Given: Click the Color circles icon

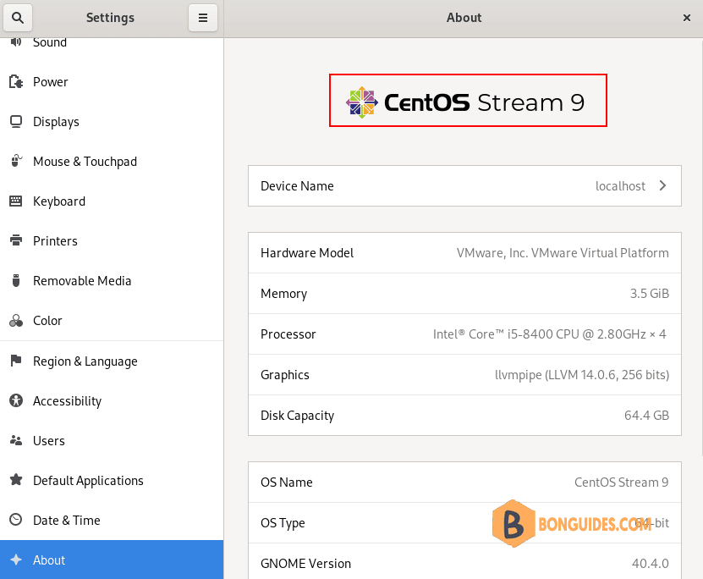Looking at the screenshot, I should tap(16, 320).
